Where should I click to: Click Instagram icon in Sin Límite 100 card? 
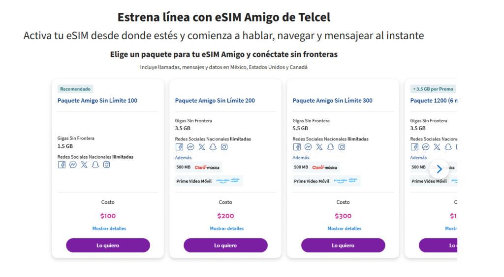coord(106,165)
